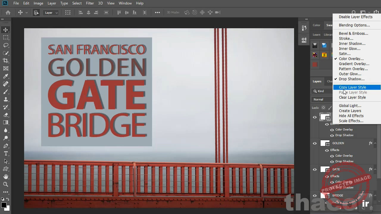Collapse GATE layer effects arrow
This screenshot has height=214, width=381.
click(375, 169)
